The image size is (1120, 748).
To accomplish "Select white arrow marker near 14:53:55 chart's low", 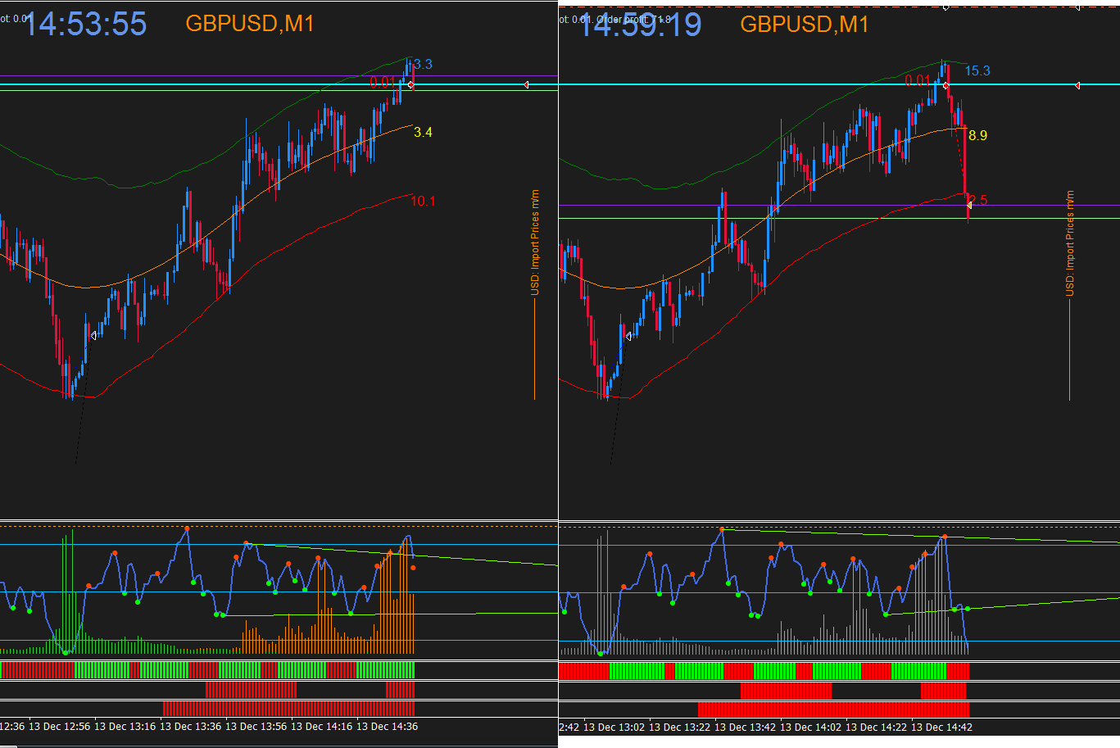I will pyautogui.click(x=93, y=335).
